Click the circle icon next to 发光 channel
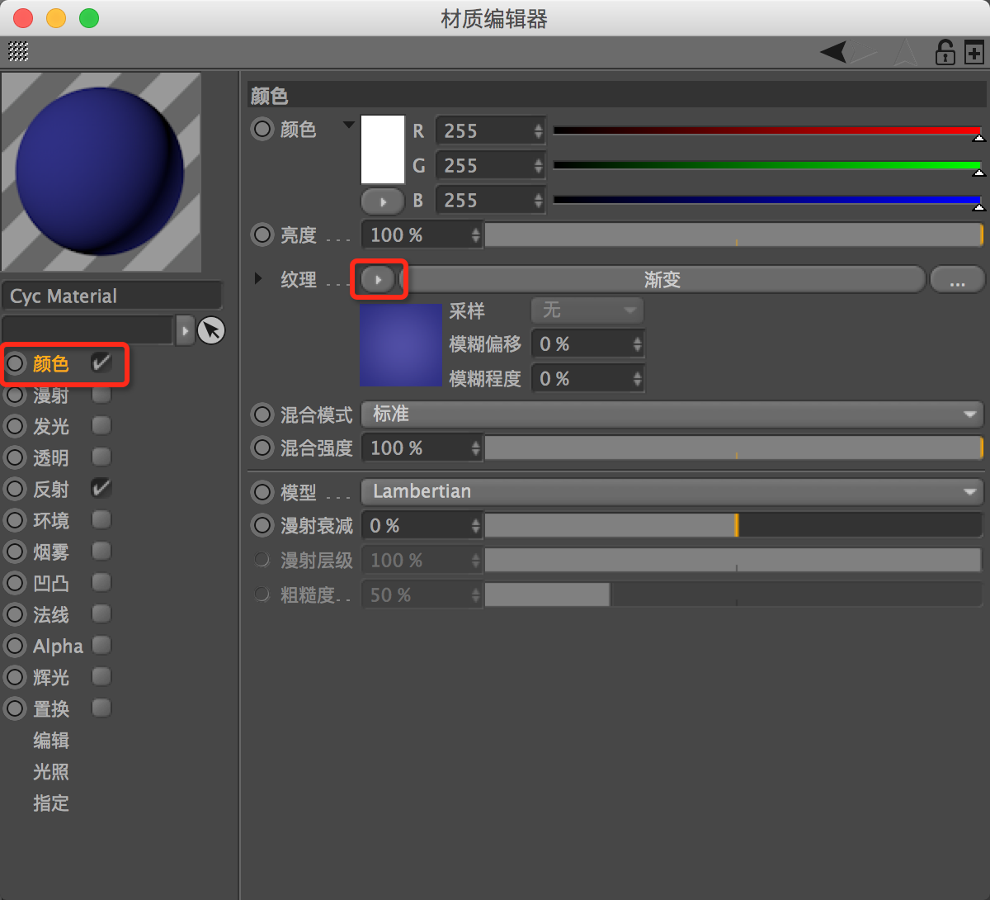The width and height of the screenshot is (990, 900). (x=16, y=426)
